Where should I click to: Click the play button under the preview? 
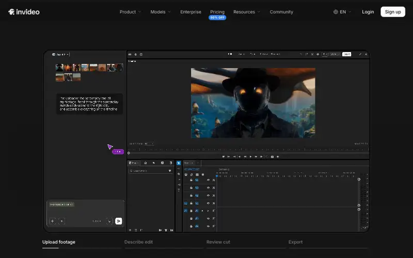pos(250,157)
